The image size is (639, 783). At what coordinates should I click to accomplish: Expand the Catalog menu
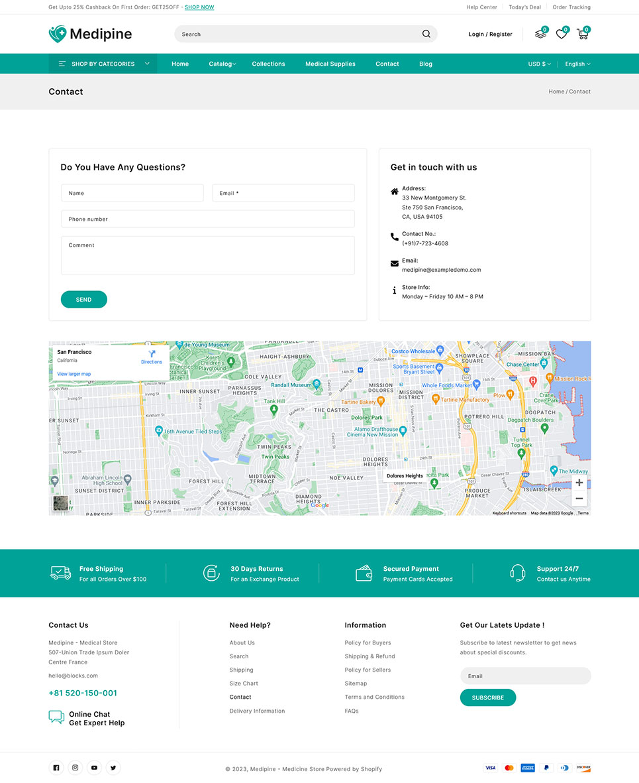222,64
